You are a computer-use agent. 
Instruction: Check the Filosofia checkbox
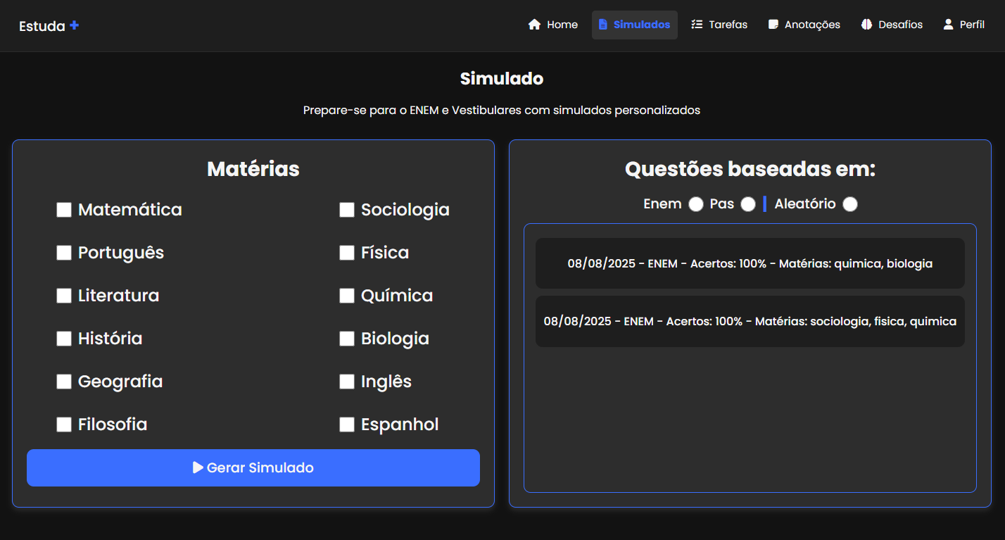coord(64,425)
